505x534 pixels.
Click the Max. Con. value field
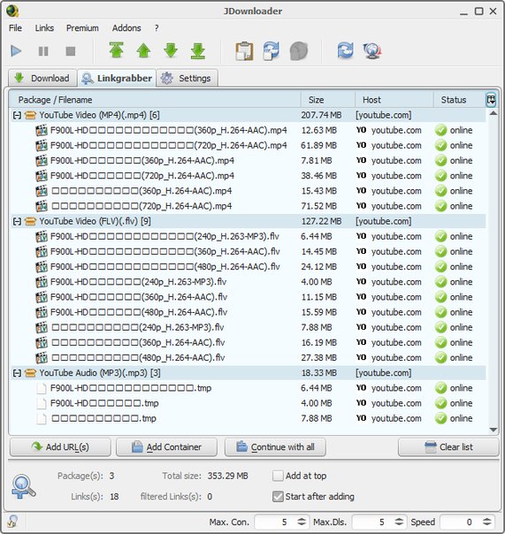274,522
